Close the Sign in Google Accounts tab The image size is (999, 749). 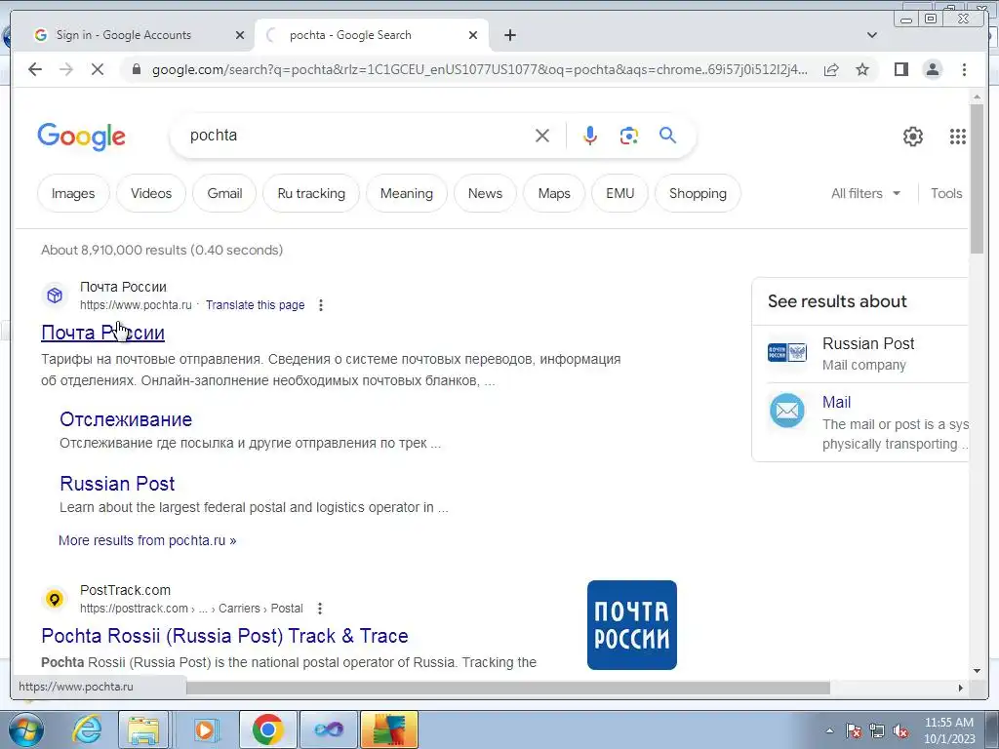click(x=240, y=35)
